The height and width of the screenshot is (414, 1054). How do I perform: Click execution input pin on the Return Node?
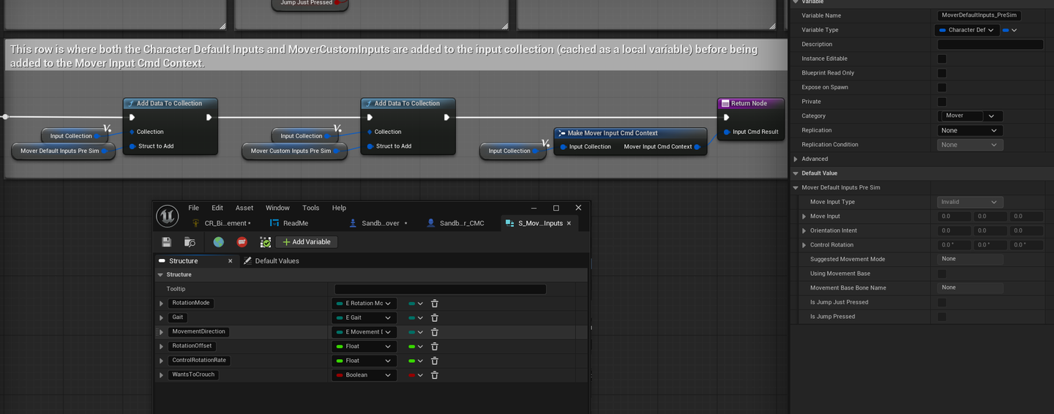pos(726,117)
